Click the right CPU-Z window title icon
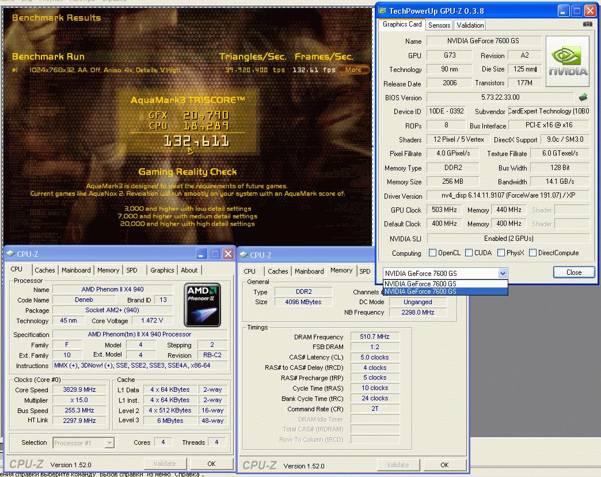 [x=244, y=255]
